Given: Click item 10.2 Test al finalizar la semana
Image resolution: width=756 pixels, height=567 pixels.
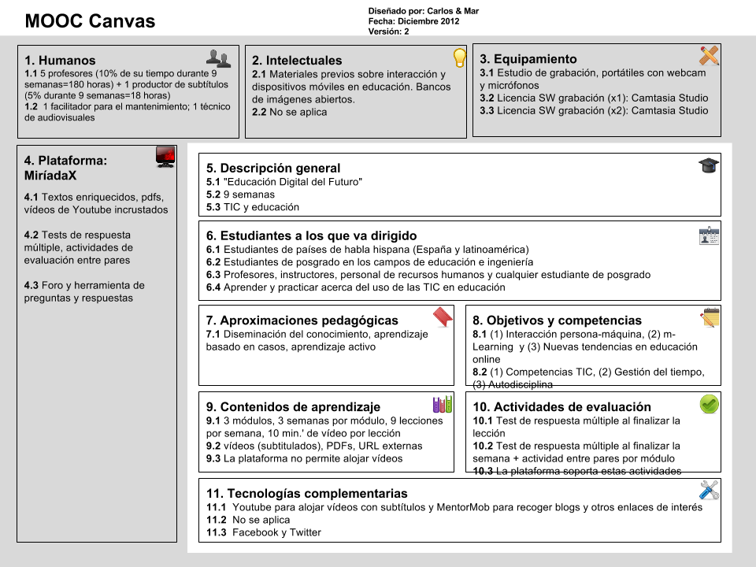Looking at the screenshot, I should click(576, 452).
